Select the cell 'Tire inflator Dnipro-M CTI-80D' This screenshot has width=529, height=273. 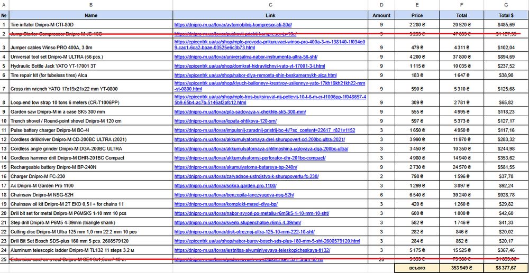91,25
